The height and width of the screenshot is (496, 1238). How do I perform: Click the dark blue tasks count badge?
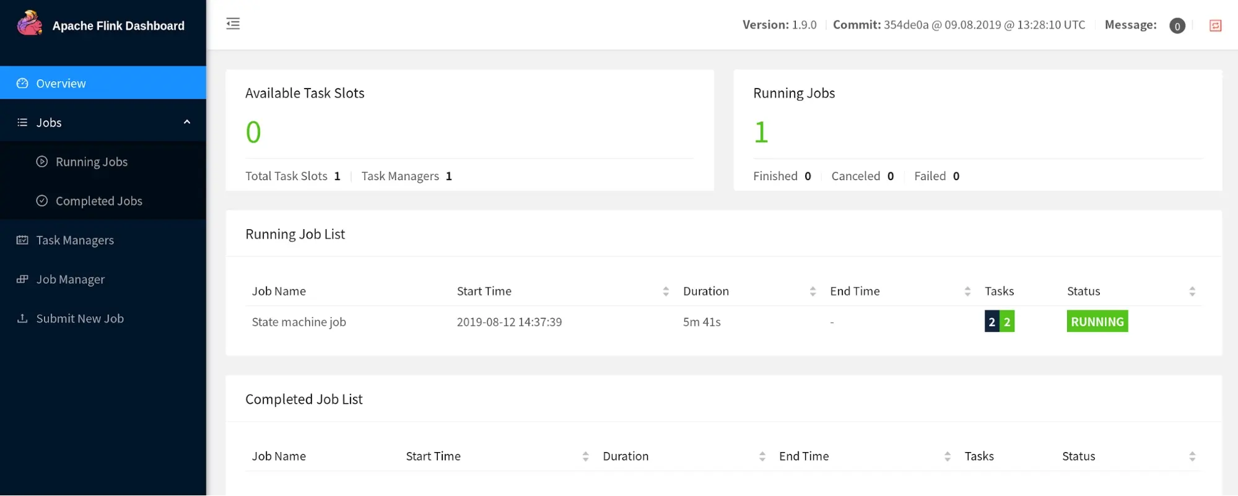coord(992,322)
